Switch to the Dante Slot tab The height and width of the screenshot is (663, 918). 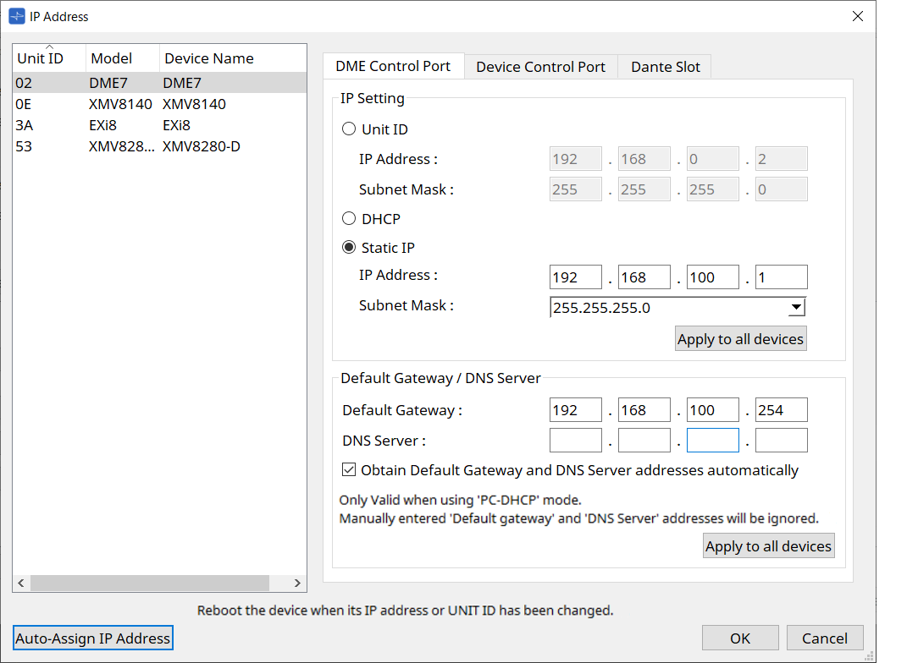click(x=665, y=67)
